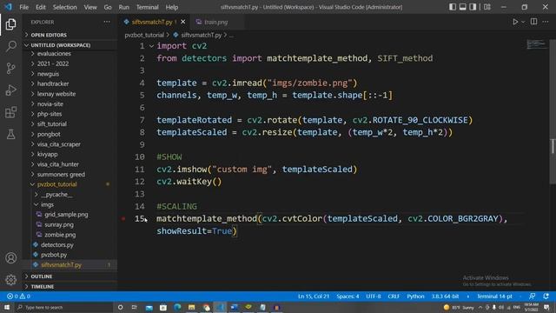Screen dimensions: 556x313
Task: Click Ln 15, Col 21 in status bar
Action: pyautogui.click(x=314, y=296)
